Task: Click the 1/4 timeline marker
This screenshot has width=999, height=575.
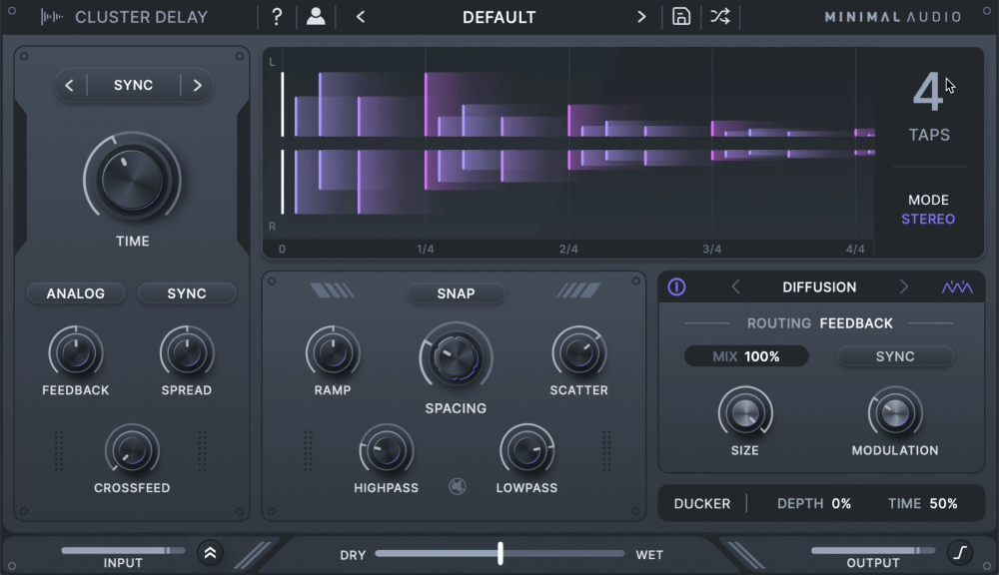Action: [425, 249]
